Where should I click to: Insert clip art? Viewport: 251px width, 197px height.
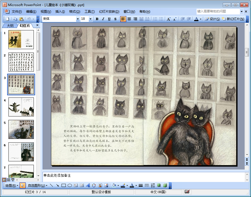click(100, 185)
